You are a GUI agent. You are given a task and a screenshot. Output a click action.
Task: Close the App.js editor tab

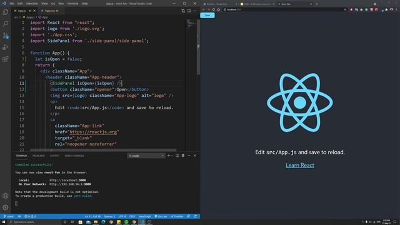click(x=34, y=11)
